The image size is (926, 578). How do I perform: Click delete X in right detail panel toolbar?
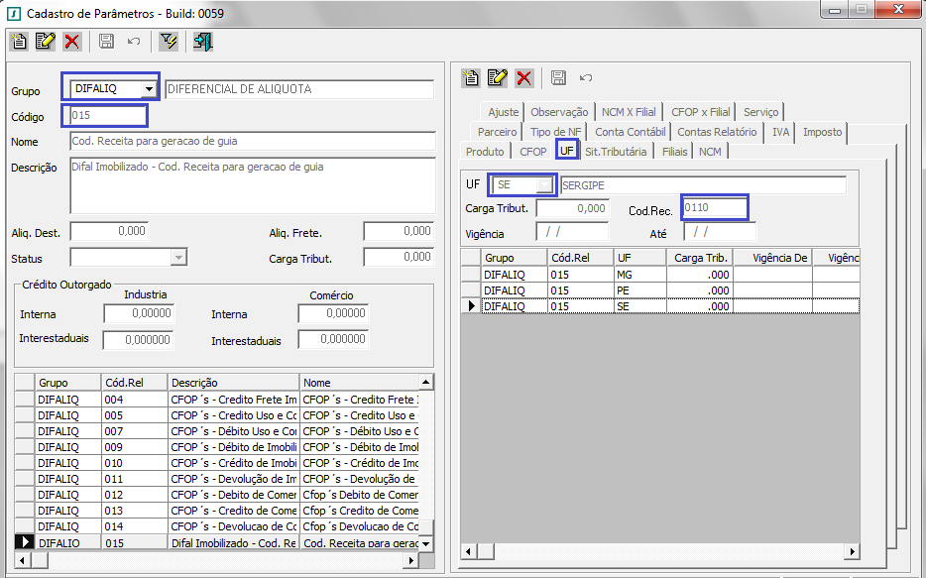tap(524, 77)
